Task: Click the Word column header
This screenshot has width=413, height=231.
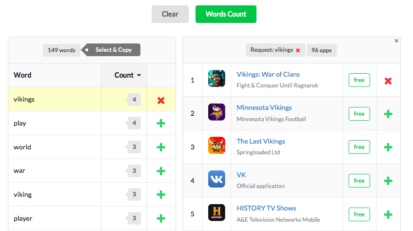Action: click(23, 75)
